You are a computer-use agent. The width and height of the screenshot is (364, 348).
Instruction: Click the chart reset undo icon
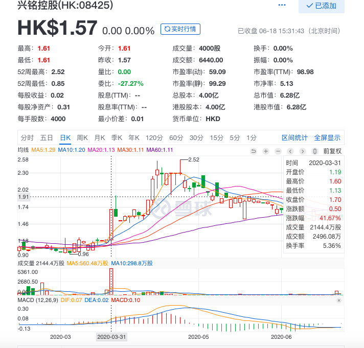[254, 151]
